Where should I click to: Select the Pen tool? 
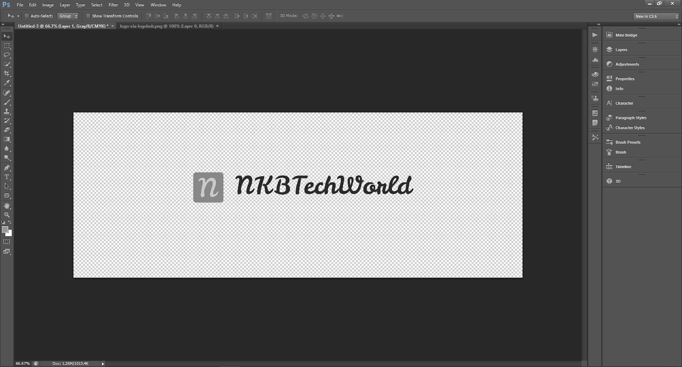click(7, 168)
